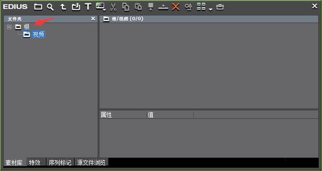Viewport: 322px width, 171px height.
Task: Click the scissors Cut icon
Action: point(113,7)
